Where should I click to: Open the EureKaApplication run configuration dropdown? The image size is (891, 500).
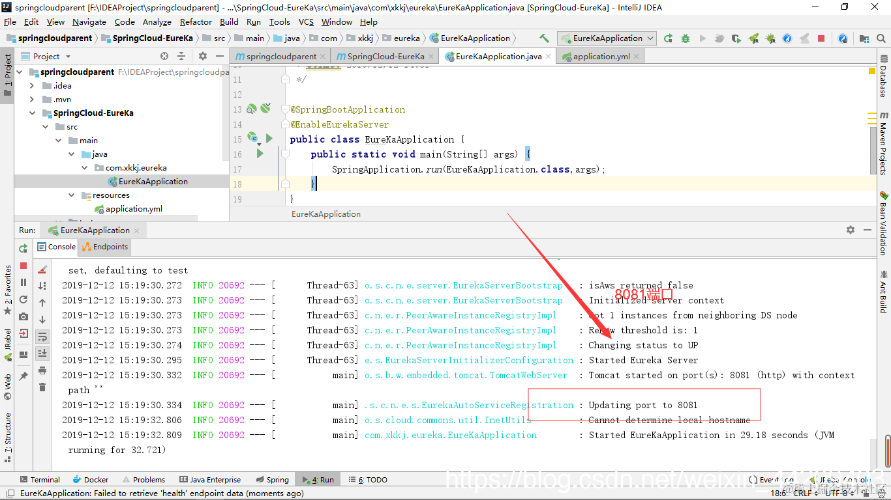click(x=607, y=38)
